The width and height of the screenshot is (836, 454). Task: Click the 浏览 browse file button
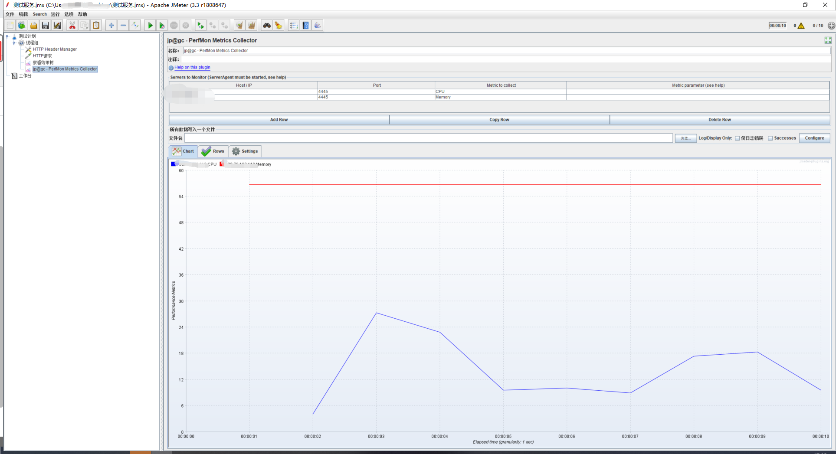pyautogui.click(x=685, y=138)
